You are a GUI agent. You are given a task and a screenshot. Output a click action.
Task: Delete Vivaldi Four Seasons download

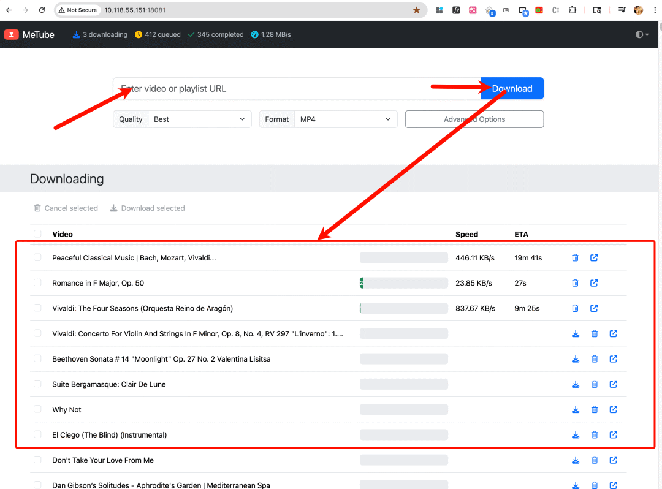pos(575,308)
